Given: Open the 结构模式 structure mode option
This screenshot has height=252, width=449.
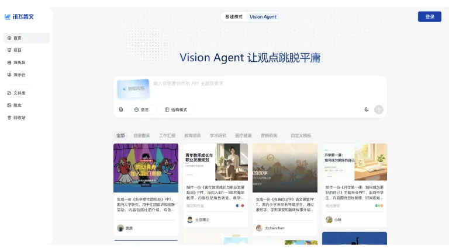Looking at the screenshot, I should [x=176, y=110].
